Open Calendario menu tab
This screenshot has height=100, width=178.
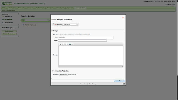[x=21, y=8]
